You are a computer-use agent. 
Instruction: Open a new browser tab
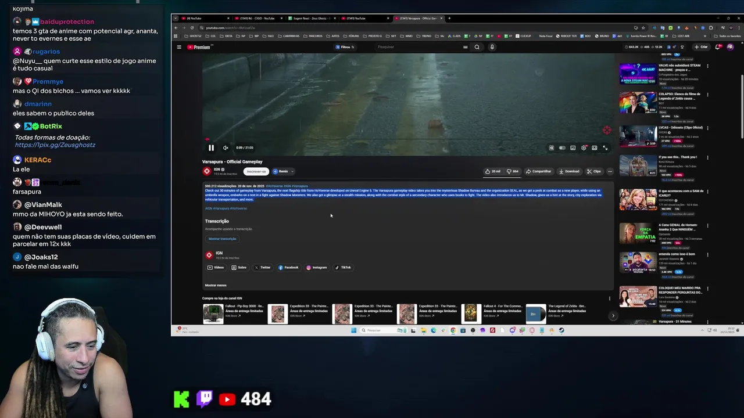[449, 18]
